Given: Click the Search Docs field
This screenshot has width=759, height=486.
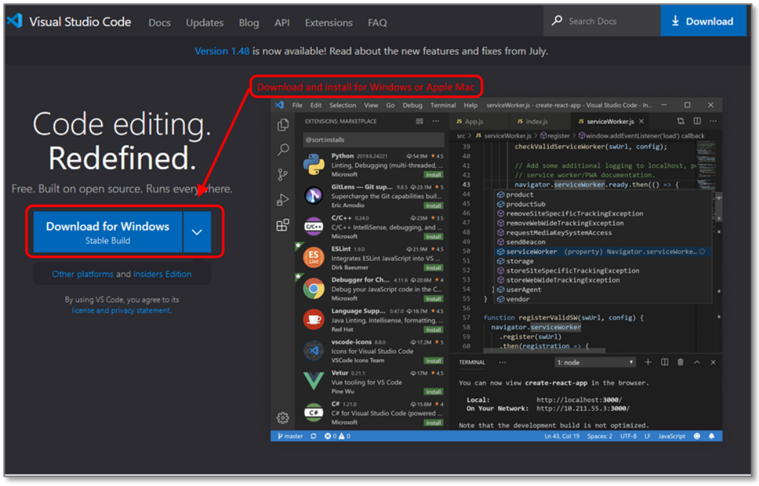Looking at the screenshot, I should [x=602, y=21].
